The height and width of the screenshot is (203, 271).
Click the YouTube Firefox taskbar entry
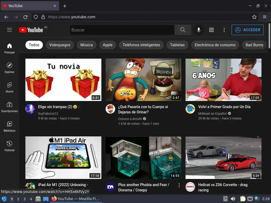coord(76,199)
